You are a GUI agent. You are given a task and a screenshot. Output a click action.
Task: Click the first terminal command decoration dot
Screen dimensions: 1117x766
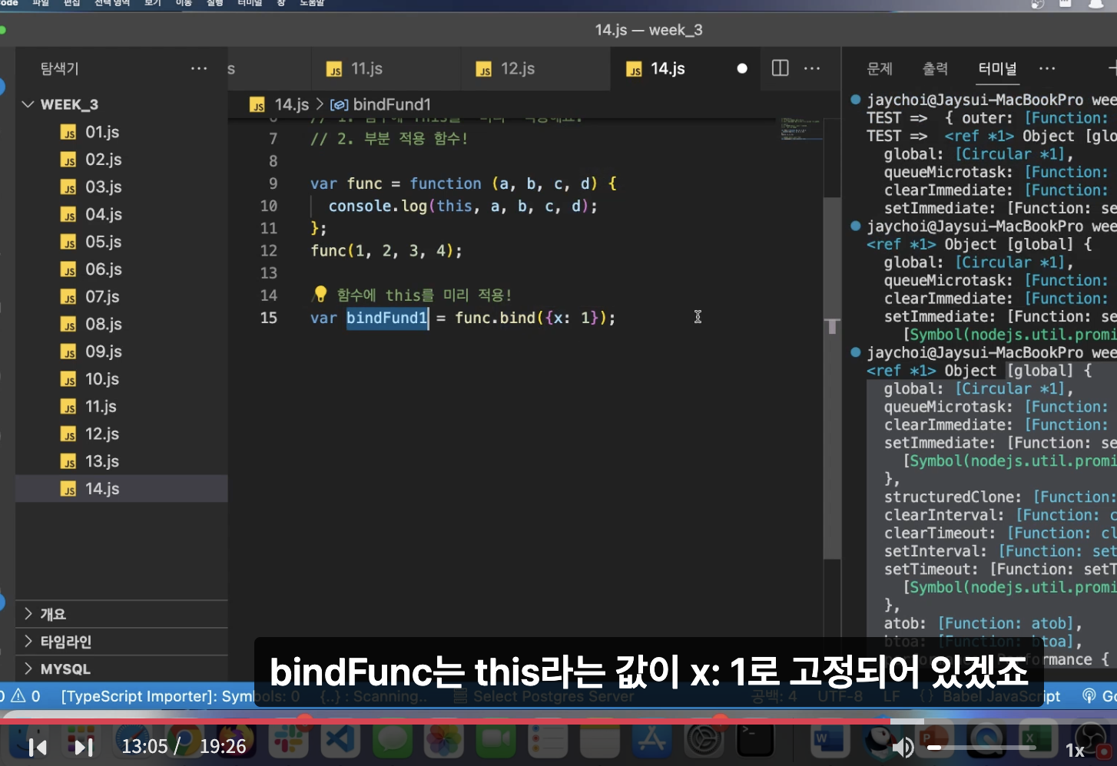click(x=856, y=100)
